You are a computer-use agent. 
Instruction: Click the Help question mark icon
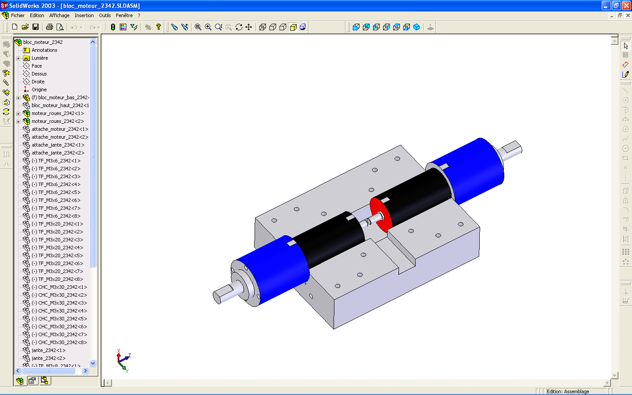pyautogui.click(x=158, y=27)
